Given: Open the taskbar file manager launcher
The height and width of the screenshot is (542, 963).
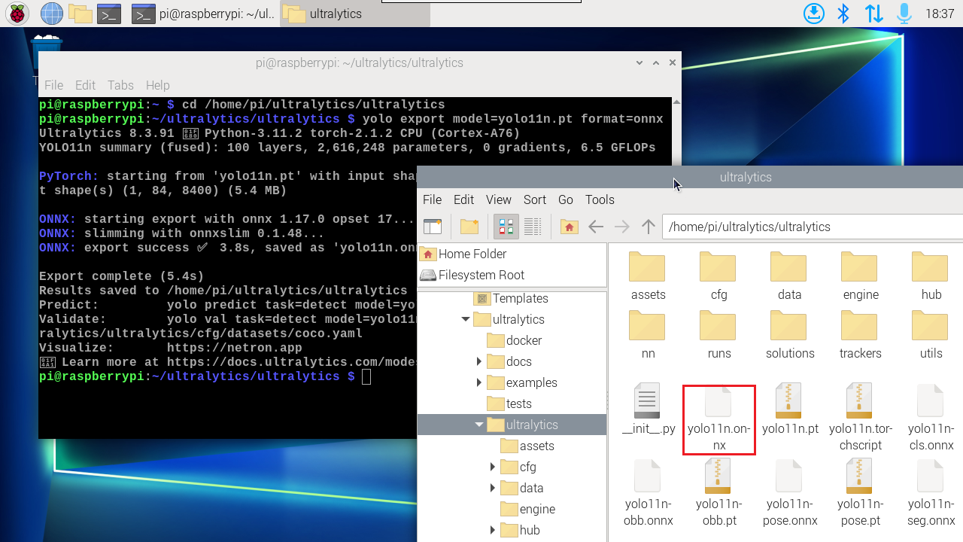Looking at the screenshot, I should 80,14.
